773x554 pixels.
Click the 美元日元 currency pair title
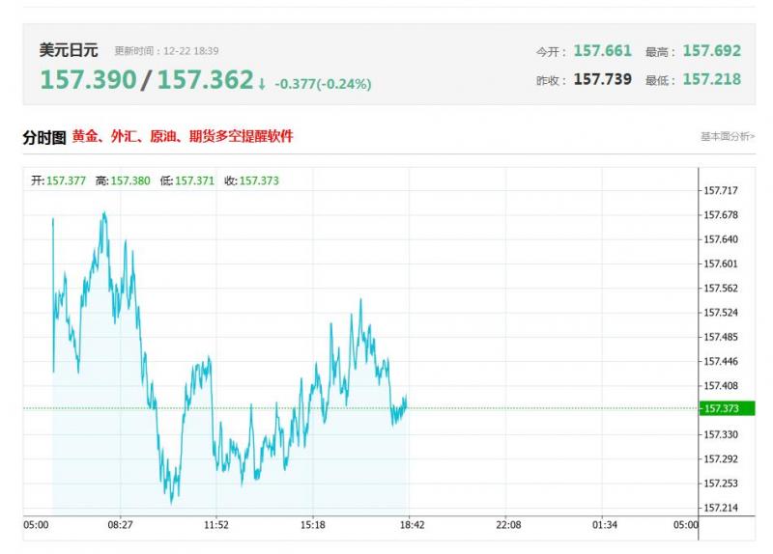point(71,49)
